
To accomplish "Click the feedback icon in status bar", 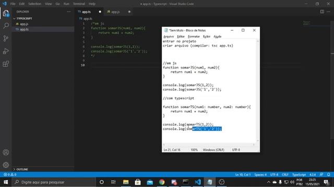I will [x=321, y=175].
